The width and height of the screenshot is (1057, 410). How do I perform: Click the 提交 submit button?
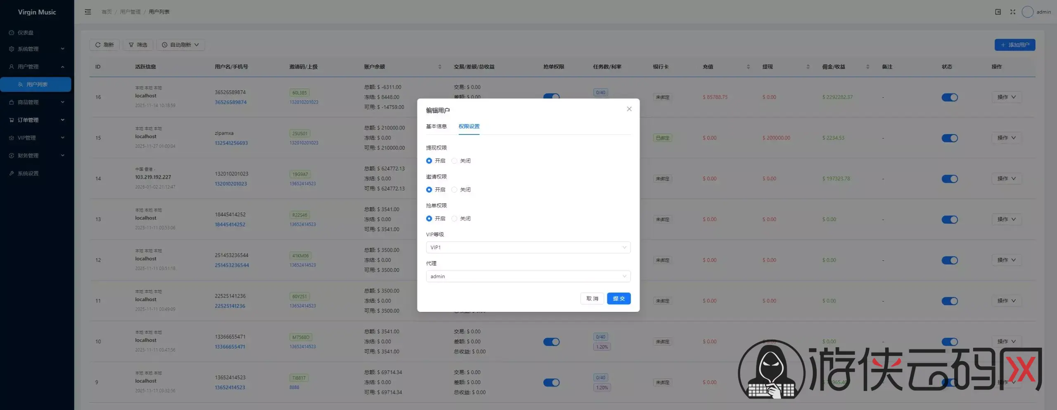click(618, 299)
